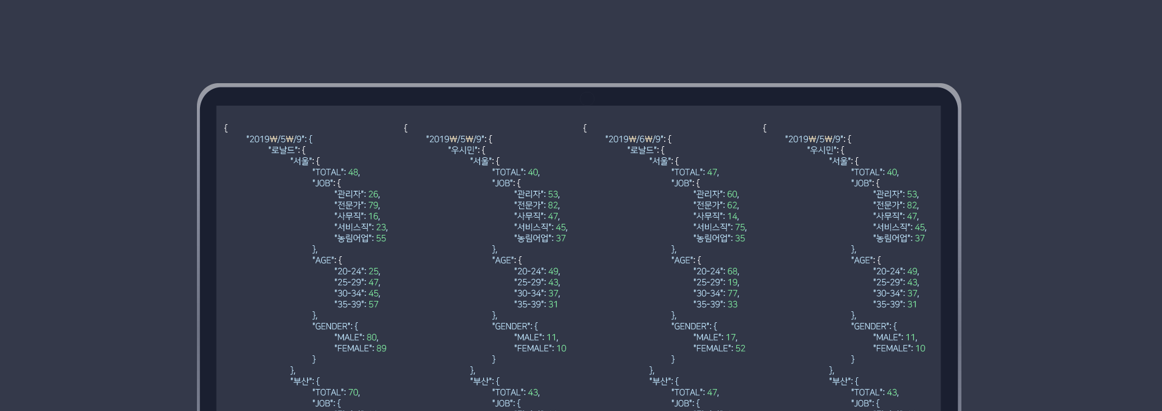
Task: Select the "전문가": 62 line
Action: pyautogui.click(x=716, y=205)
